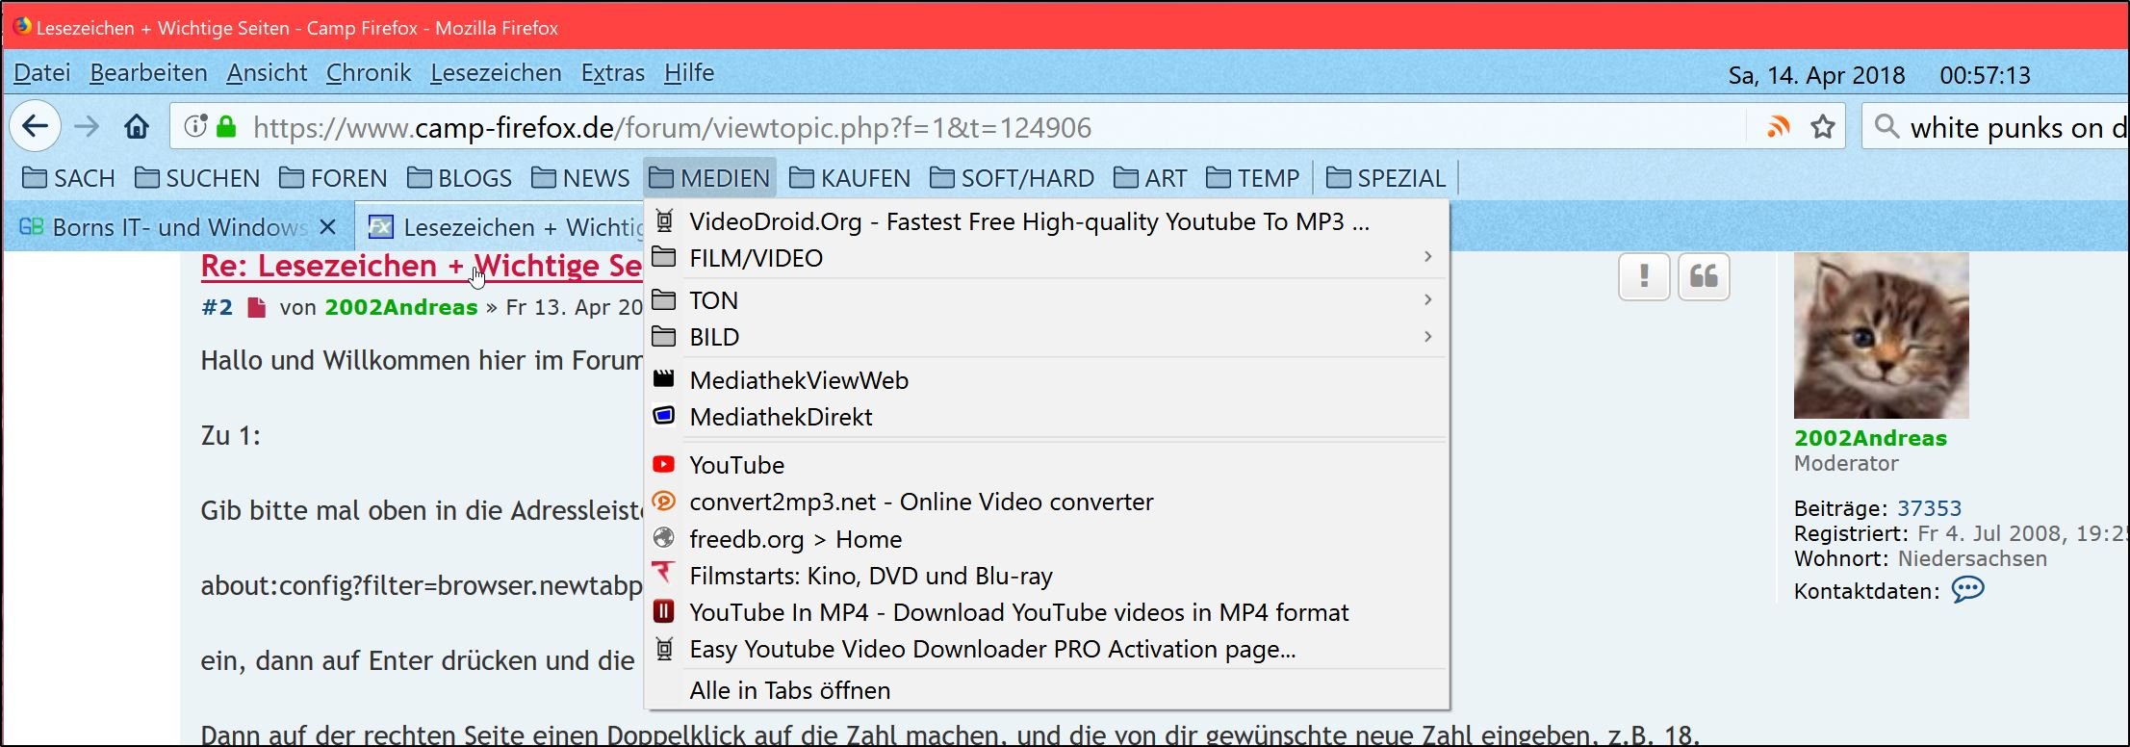This screenshot has height=747, width=2130.
Task: Open the NEWS bookmarks folder
Action: (580, 178)
